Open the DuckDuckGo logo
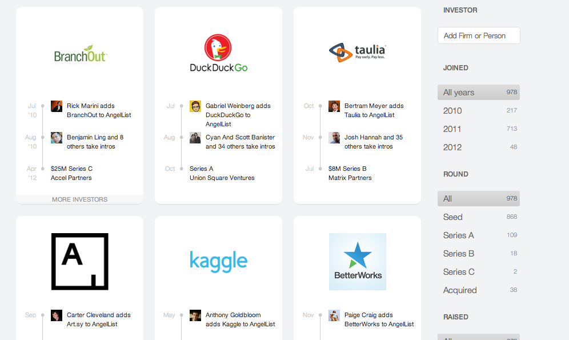 coord(218,53)
